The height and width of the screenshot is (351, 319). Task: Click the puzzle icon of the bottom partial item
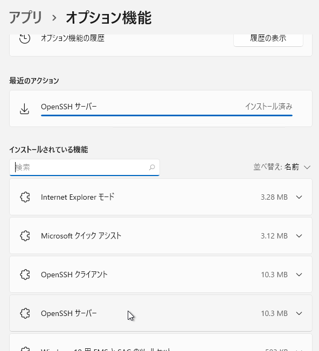point(25,349)
